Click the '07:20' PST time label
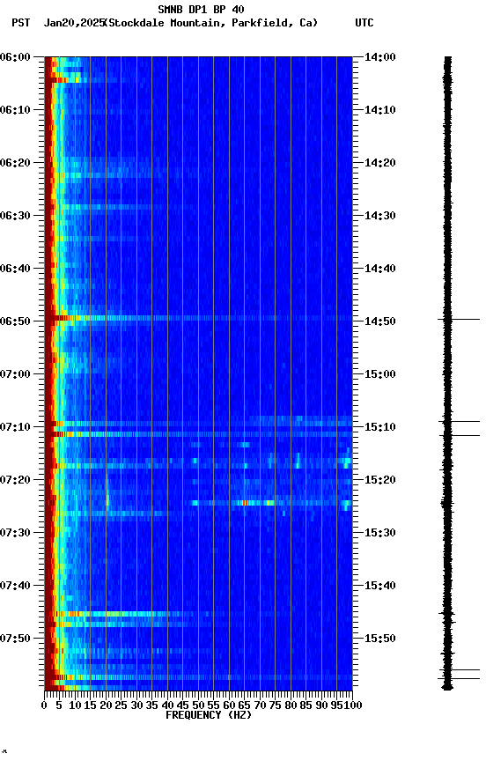The image size is (486, 761). pos(15,480)
